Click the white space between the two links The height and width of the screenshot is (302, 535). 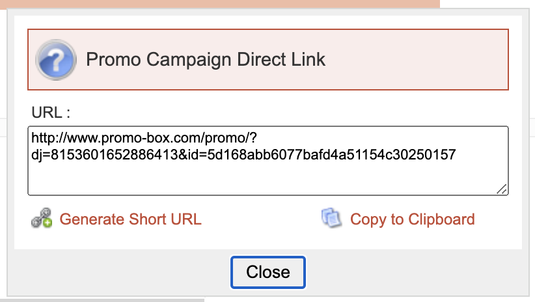pos(260,219)
